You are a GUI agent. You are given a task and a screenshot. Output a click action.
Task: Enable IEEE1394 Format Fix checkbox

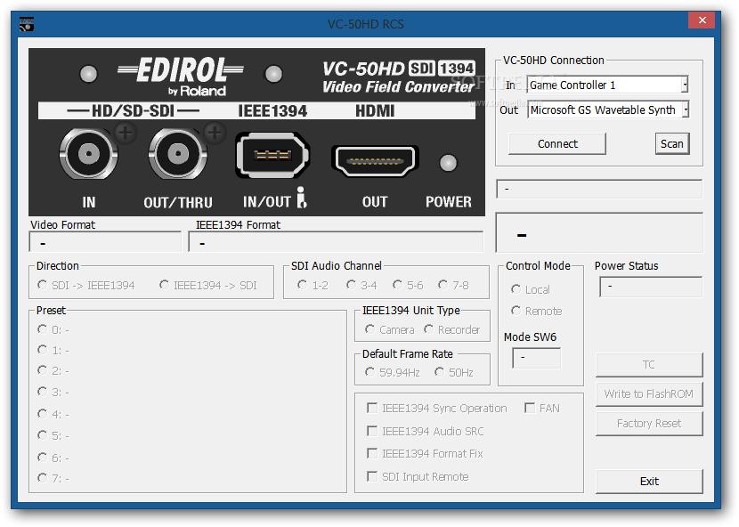pyautogui.click(x=425, y=453)
